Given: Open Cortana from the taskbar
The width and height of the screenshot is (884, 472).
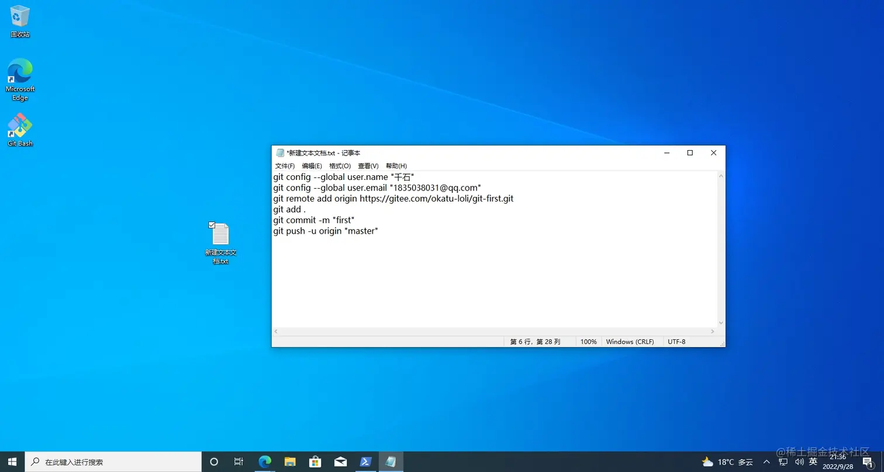Looking at the screenshot, I should click(214, 461).
